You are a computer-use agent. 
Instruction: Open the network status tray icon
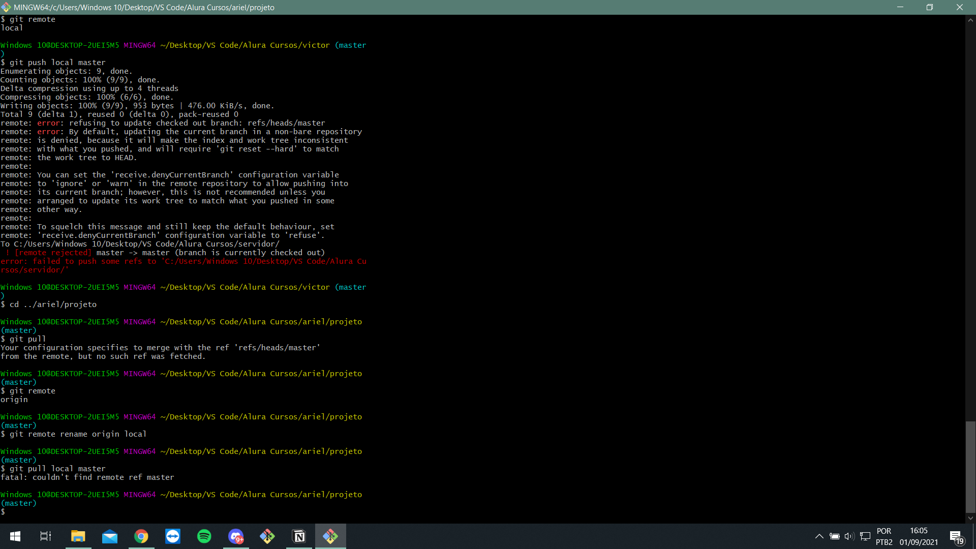click(865, 536)
